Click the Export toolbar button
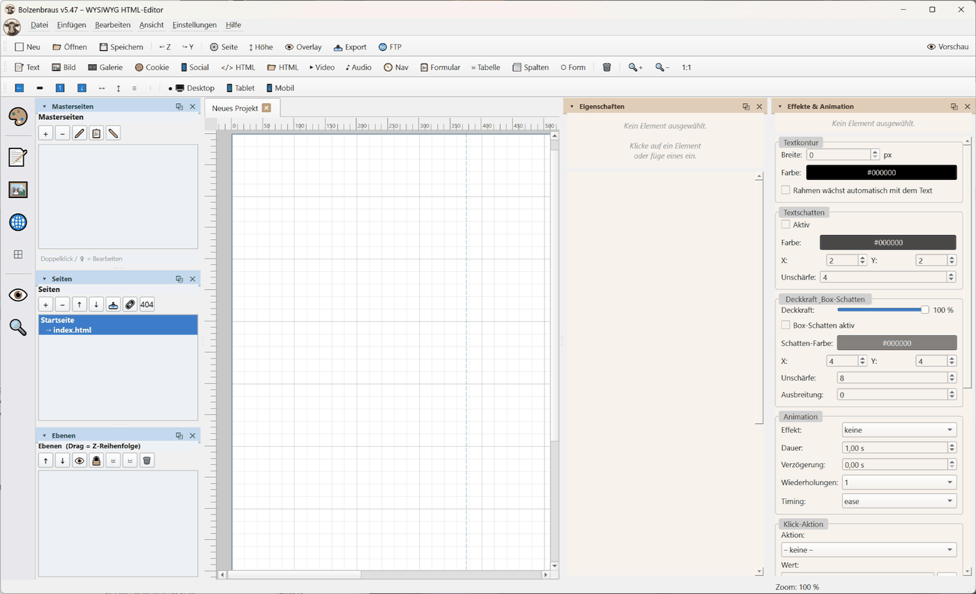 point(350,47)
